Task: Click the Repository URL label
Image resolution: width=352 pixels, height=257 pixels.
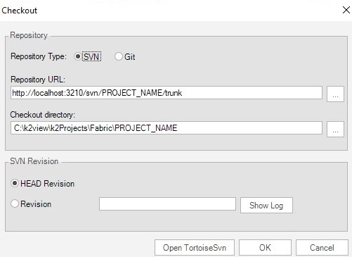Action: pyautogui.click(x=38, y=80)
